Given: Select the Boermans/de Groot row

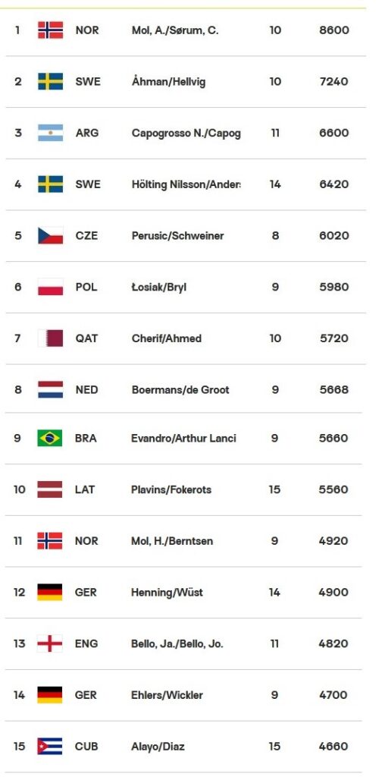Looking at the screenshot, I should [x=186, y=389].
